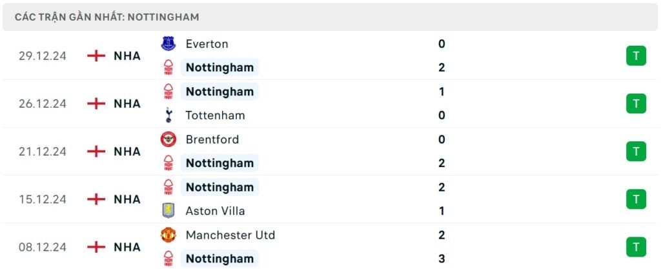This screenshot has height=269, width=661.
Task: Click green T result badge for 29.12.24
Action: (636, 56)
